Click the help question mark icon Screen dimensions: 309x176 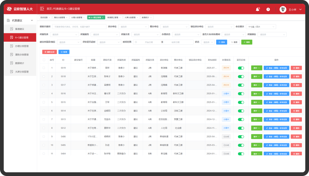click(268, 10)
